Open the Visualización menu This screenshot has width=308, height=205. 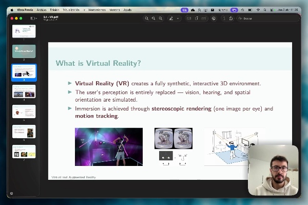click(x=71, y=10)
